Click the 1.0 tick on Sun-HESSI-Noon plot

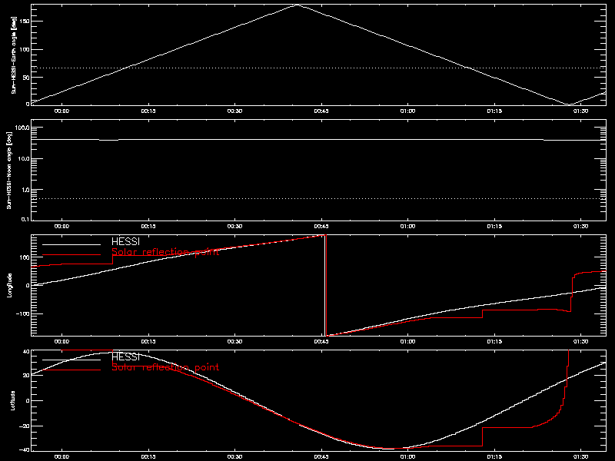(x=25, y=190)
